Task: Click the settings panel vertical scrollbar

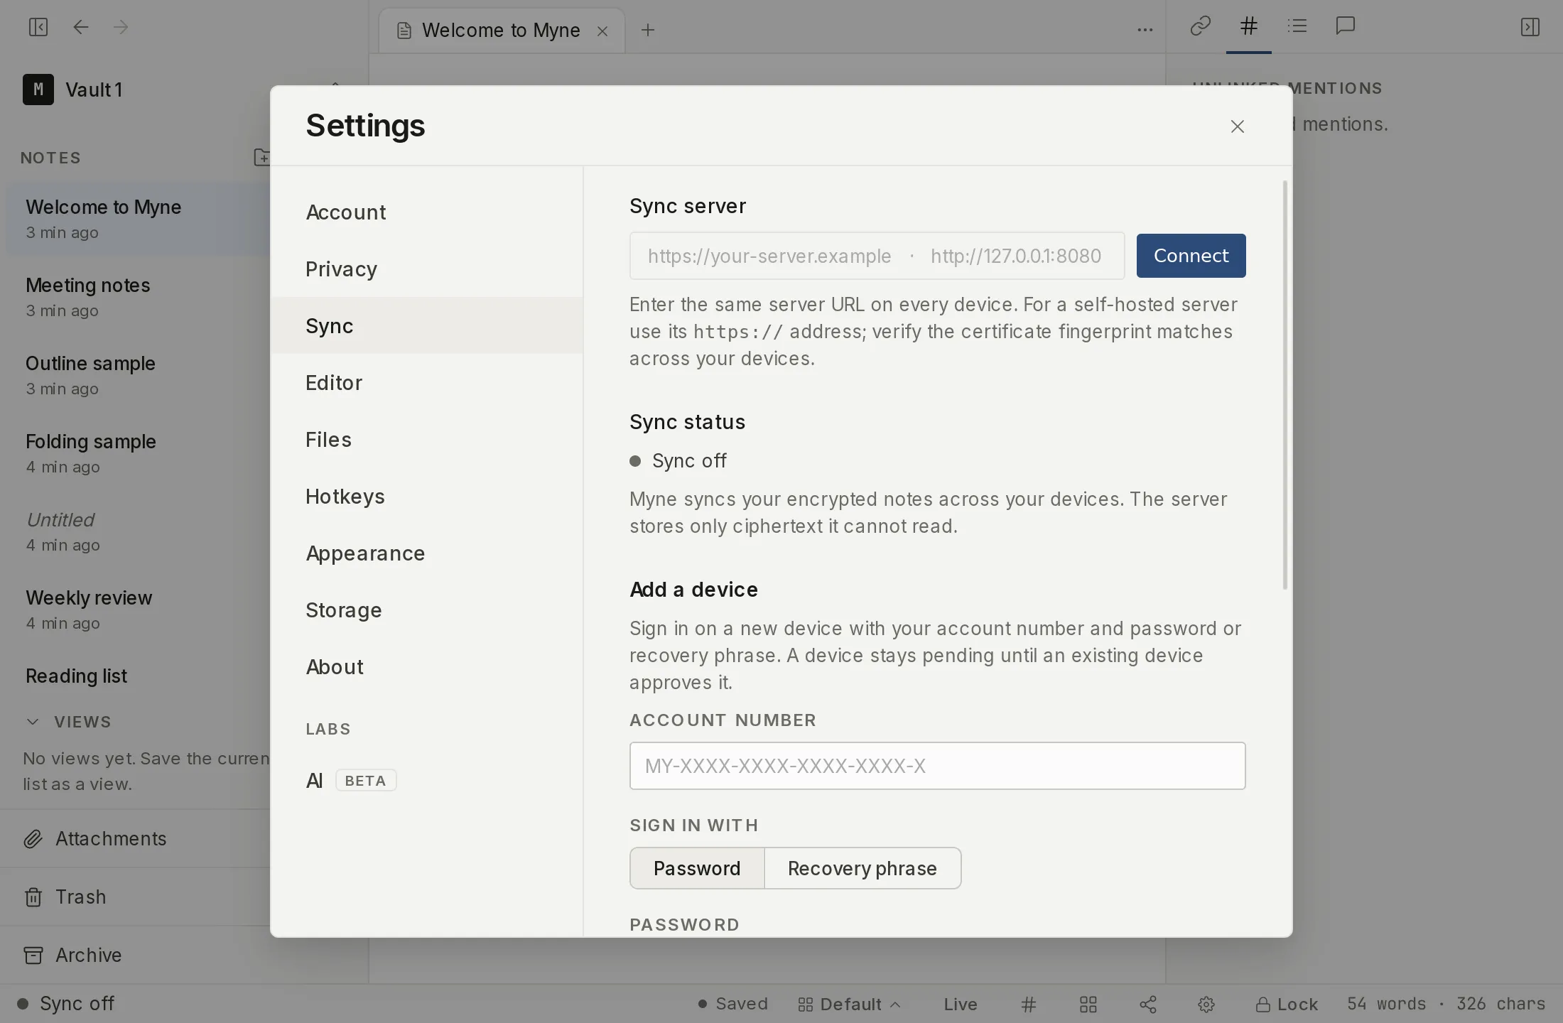Action: (1285, 385)
